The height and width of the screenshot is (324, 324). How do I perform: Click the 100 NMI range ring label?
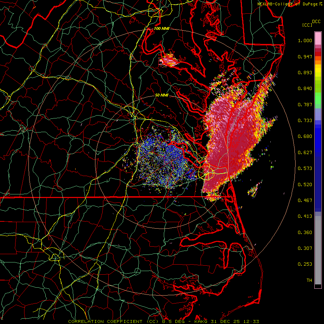pyautogui.click(x=162, y=28)
